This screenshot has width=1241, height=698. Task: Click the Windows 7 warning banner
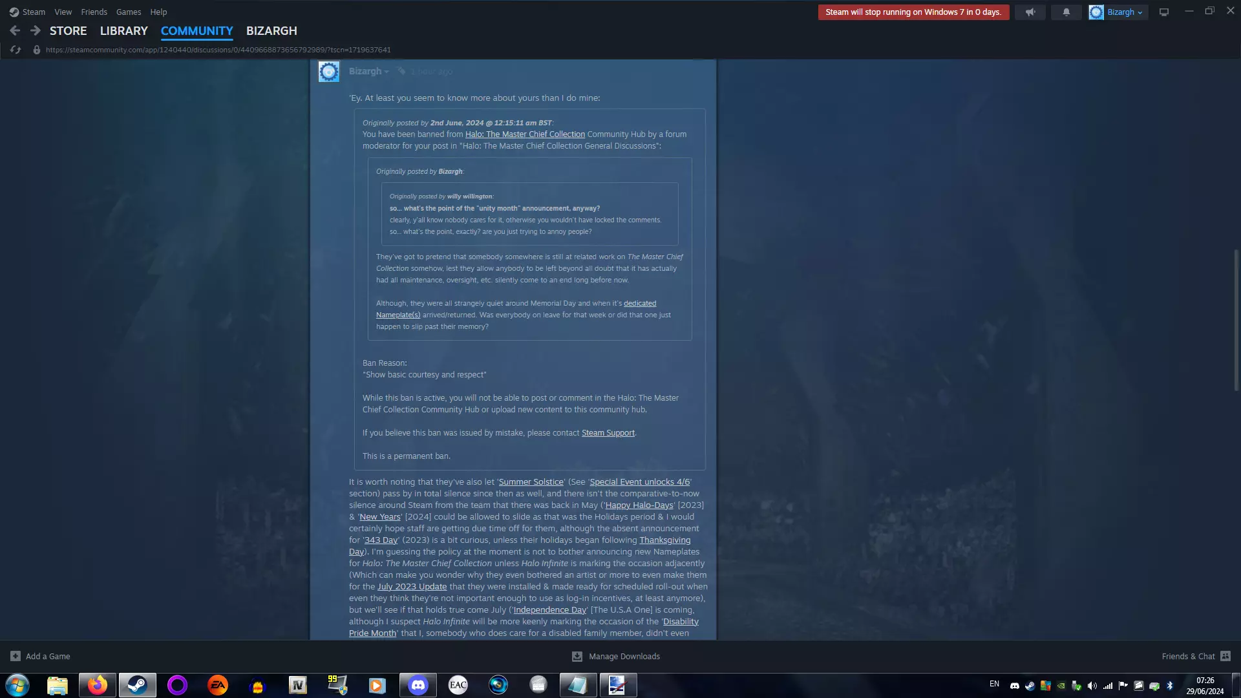[913, 12]
